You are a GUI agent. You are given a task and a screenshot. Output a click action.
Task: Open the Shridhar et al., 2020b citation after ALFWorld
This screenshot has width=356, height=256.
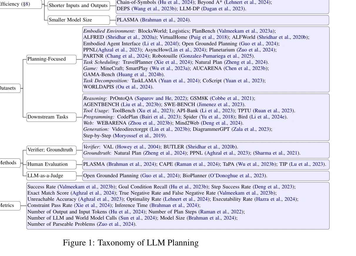pyautogui.click(x=282, y=37)
